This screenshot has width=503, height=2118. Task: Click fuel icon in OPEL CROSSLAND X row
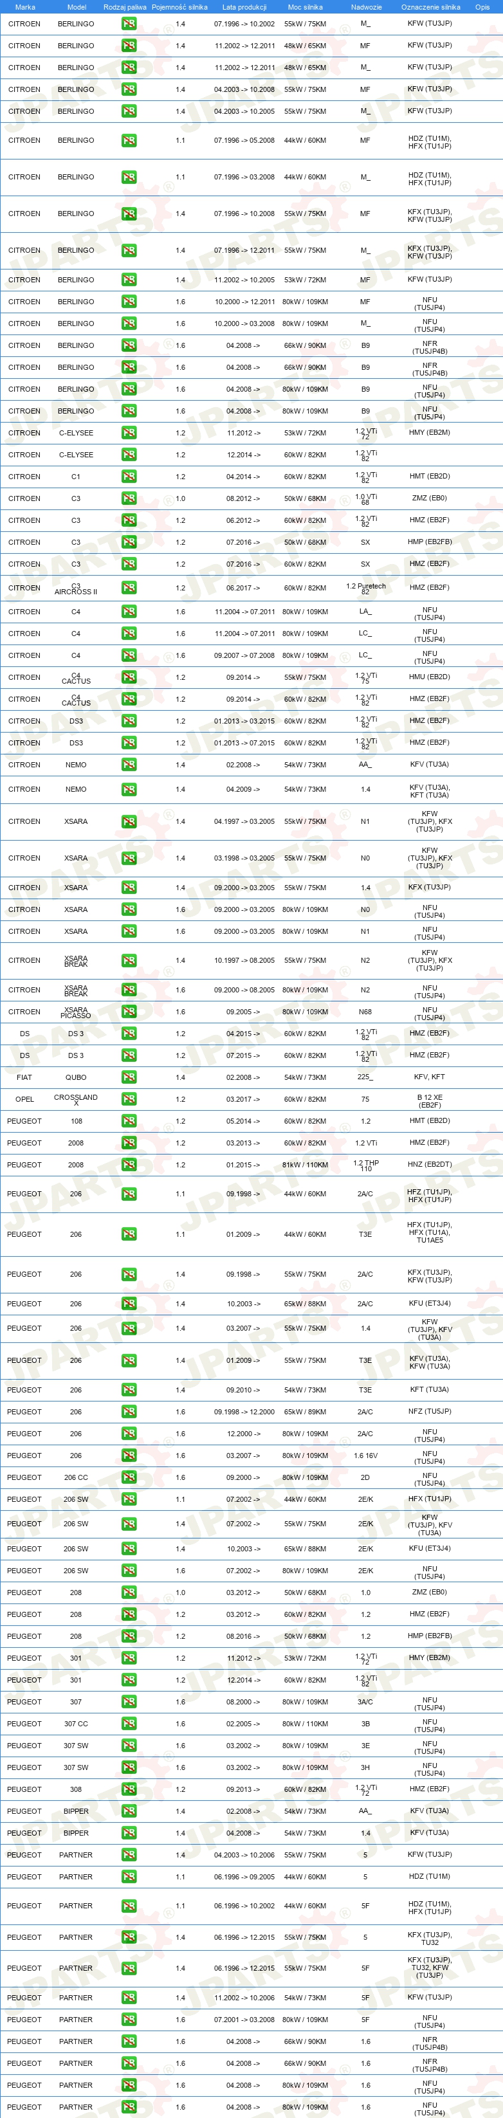(x=129, y=1099)
